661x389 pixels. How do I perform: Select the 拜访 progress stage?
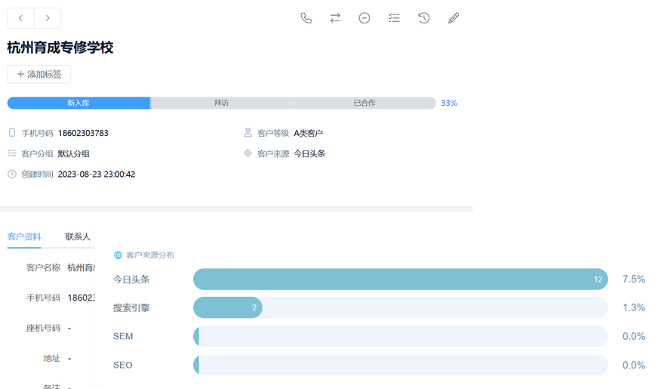tap(221, 103)
